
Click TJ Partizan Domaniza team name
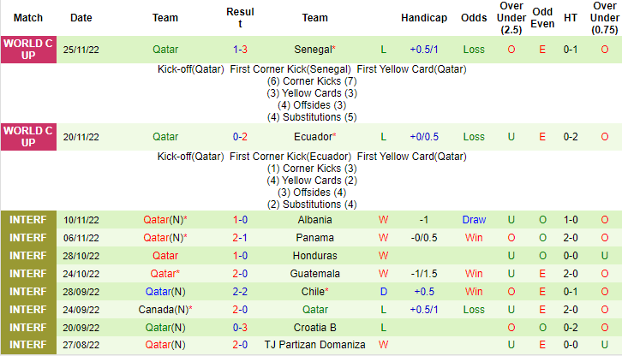point(314,346)
